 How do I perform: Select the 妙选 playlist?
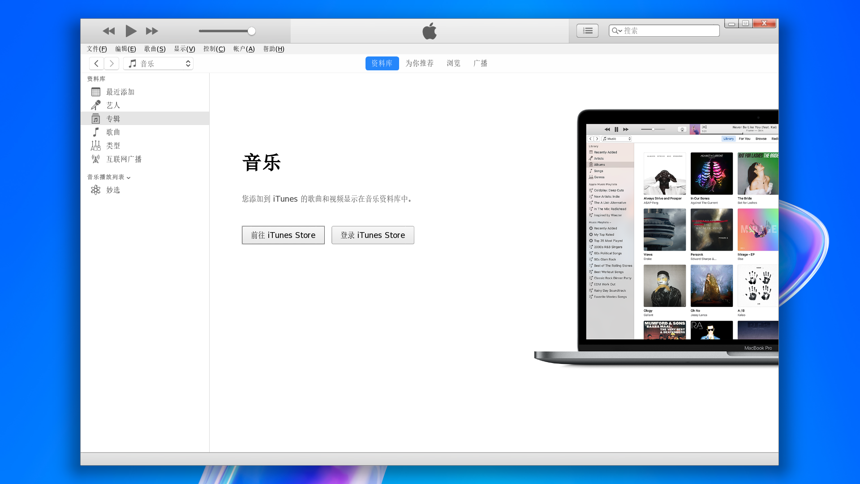[113, 190]
